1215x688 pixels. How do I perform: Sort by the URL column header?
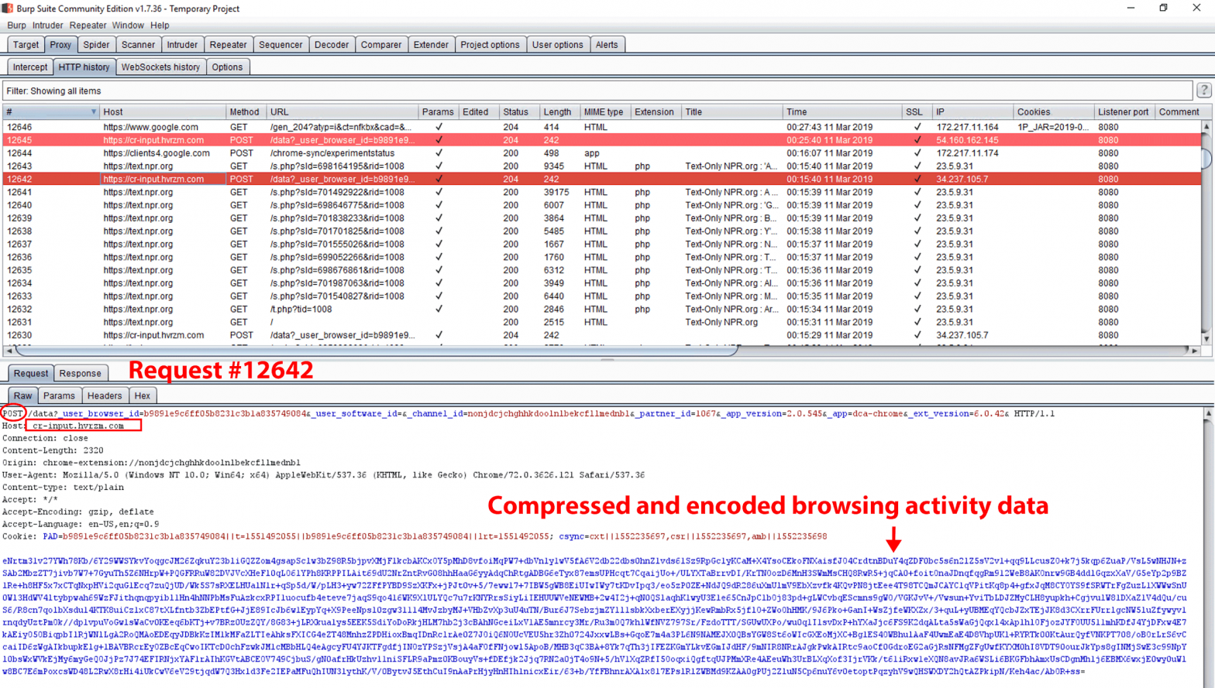tap(342, 112)
